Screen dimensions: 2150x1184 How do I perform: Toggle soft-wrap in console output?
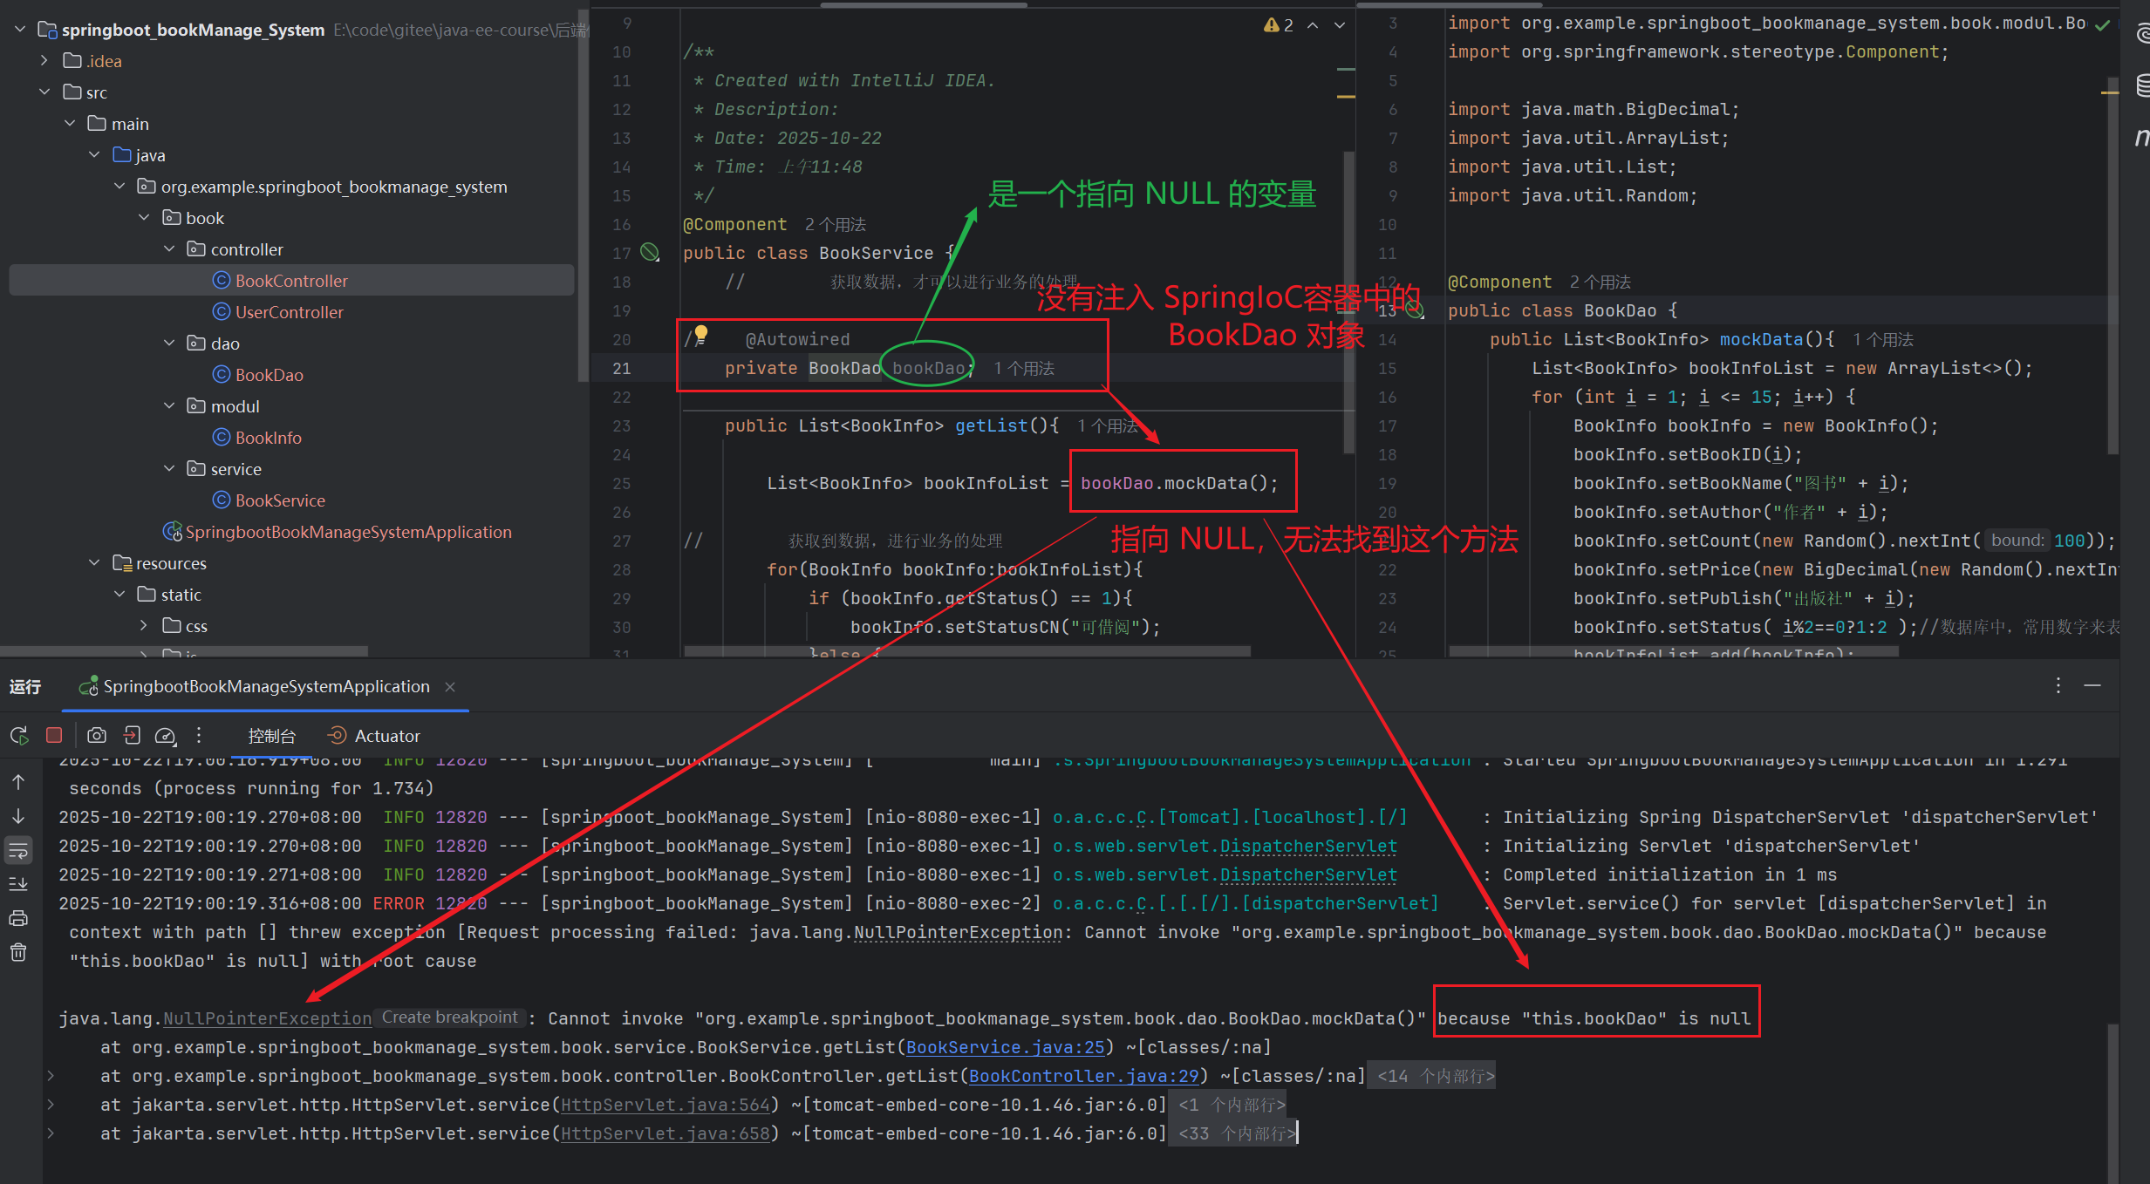(18, 850)
